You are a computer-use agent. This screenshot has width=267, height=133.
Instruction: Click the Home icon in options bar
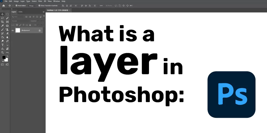[x=3, y=6]
